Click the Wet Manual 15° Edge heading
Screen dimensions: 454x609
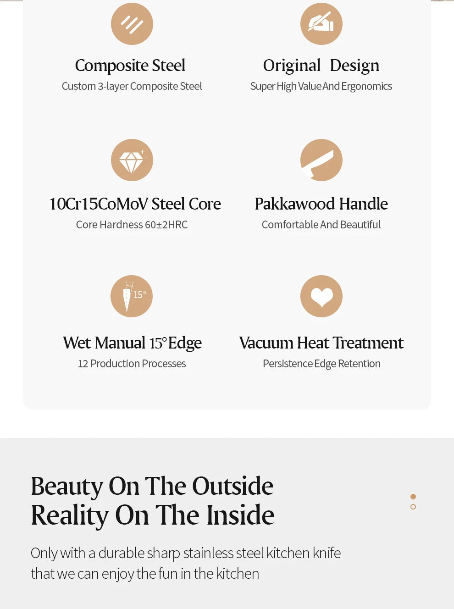132,343
